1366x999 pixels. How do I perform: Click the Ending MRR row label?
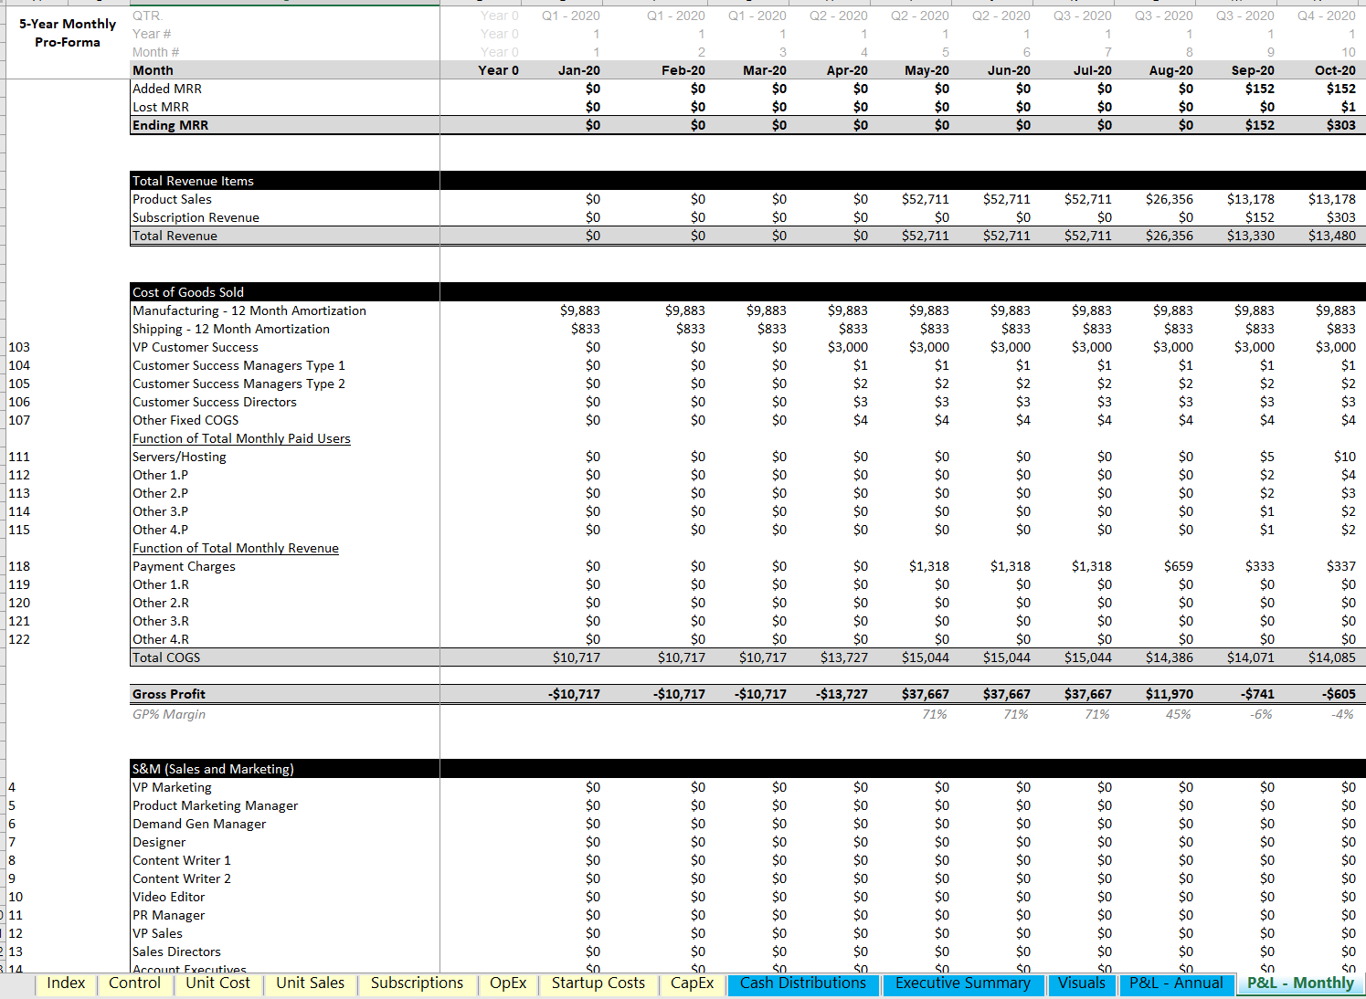171,125
